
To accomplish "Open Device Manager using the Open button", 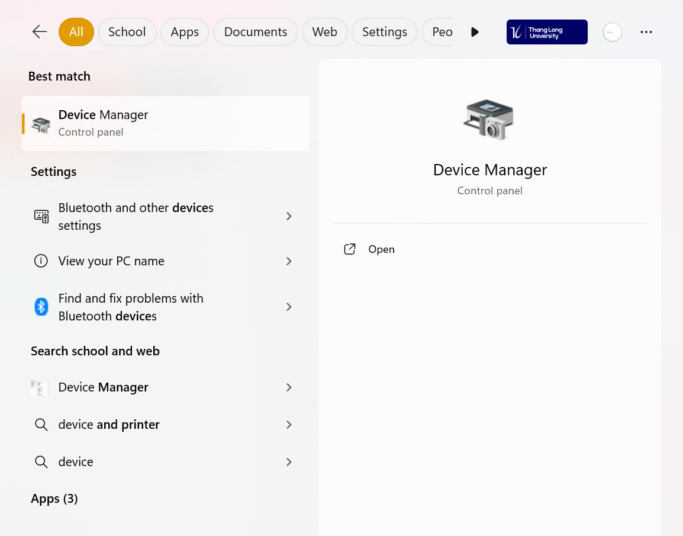I will click(381, 249).
